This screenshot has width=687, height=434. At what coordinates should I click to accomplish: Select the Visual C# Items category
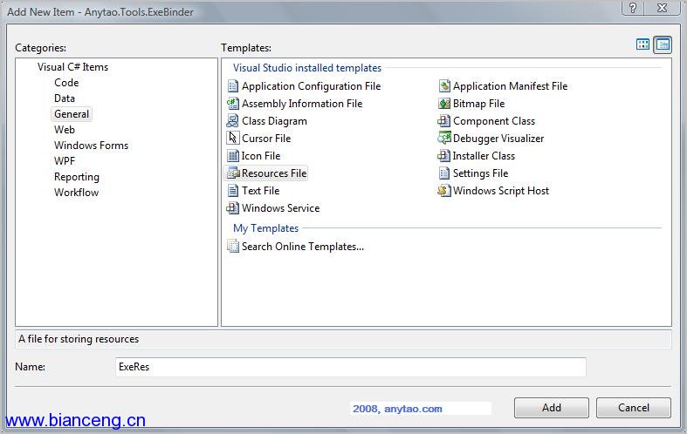tap(72, 67)
